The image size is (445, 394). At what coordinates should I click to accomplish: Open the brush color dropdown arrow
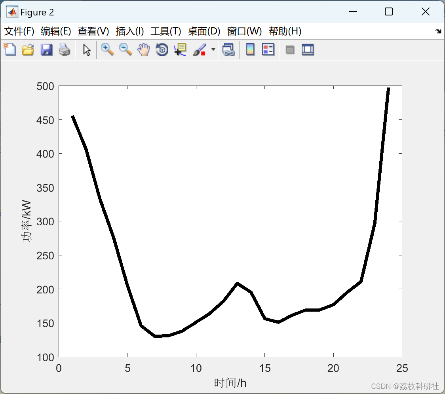(x=213, y=49)
